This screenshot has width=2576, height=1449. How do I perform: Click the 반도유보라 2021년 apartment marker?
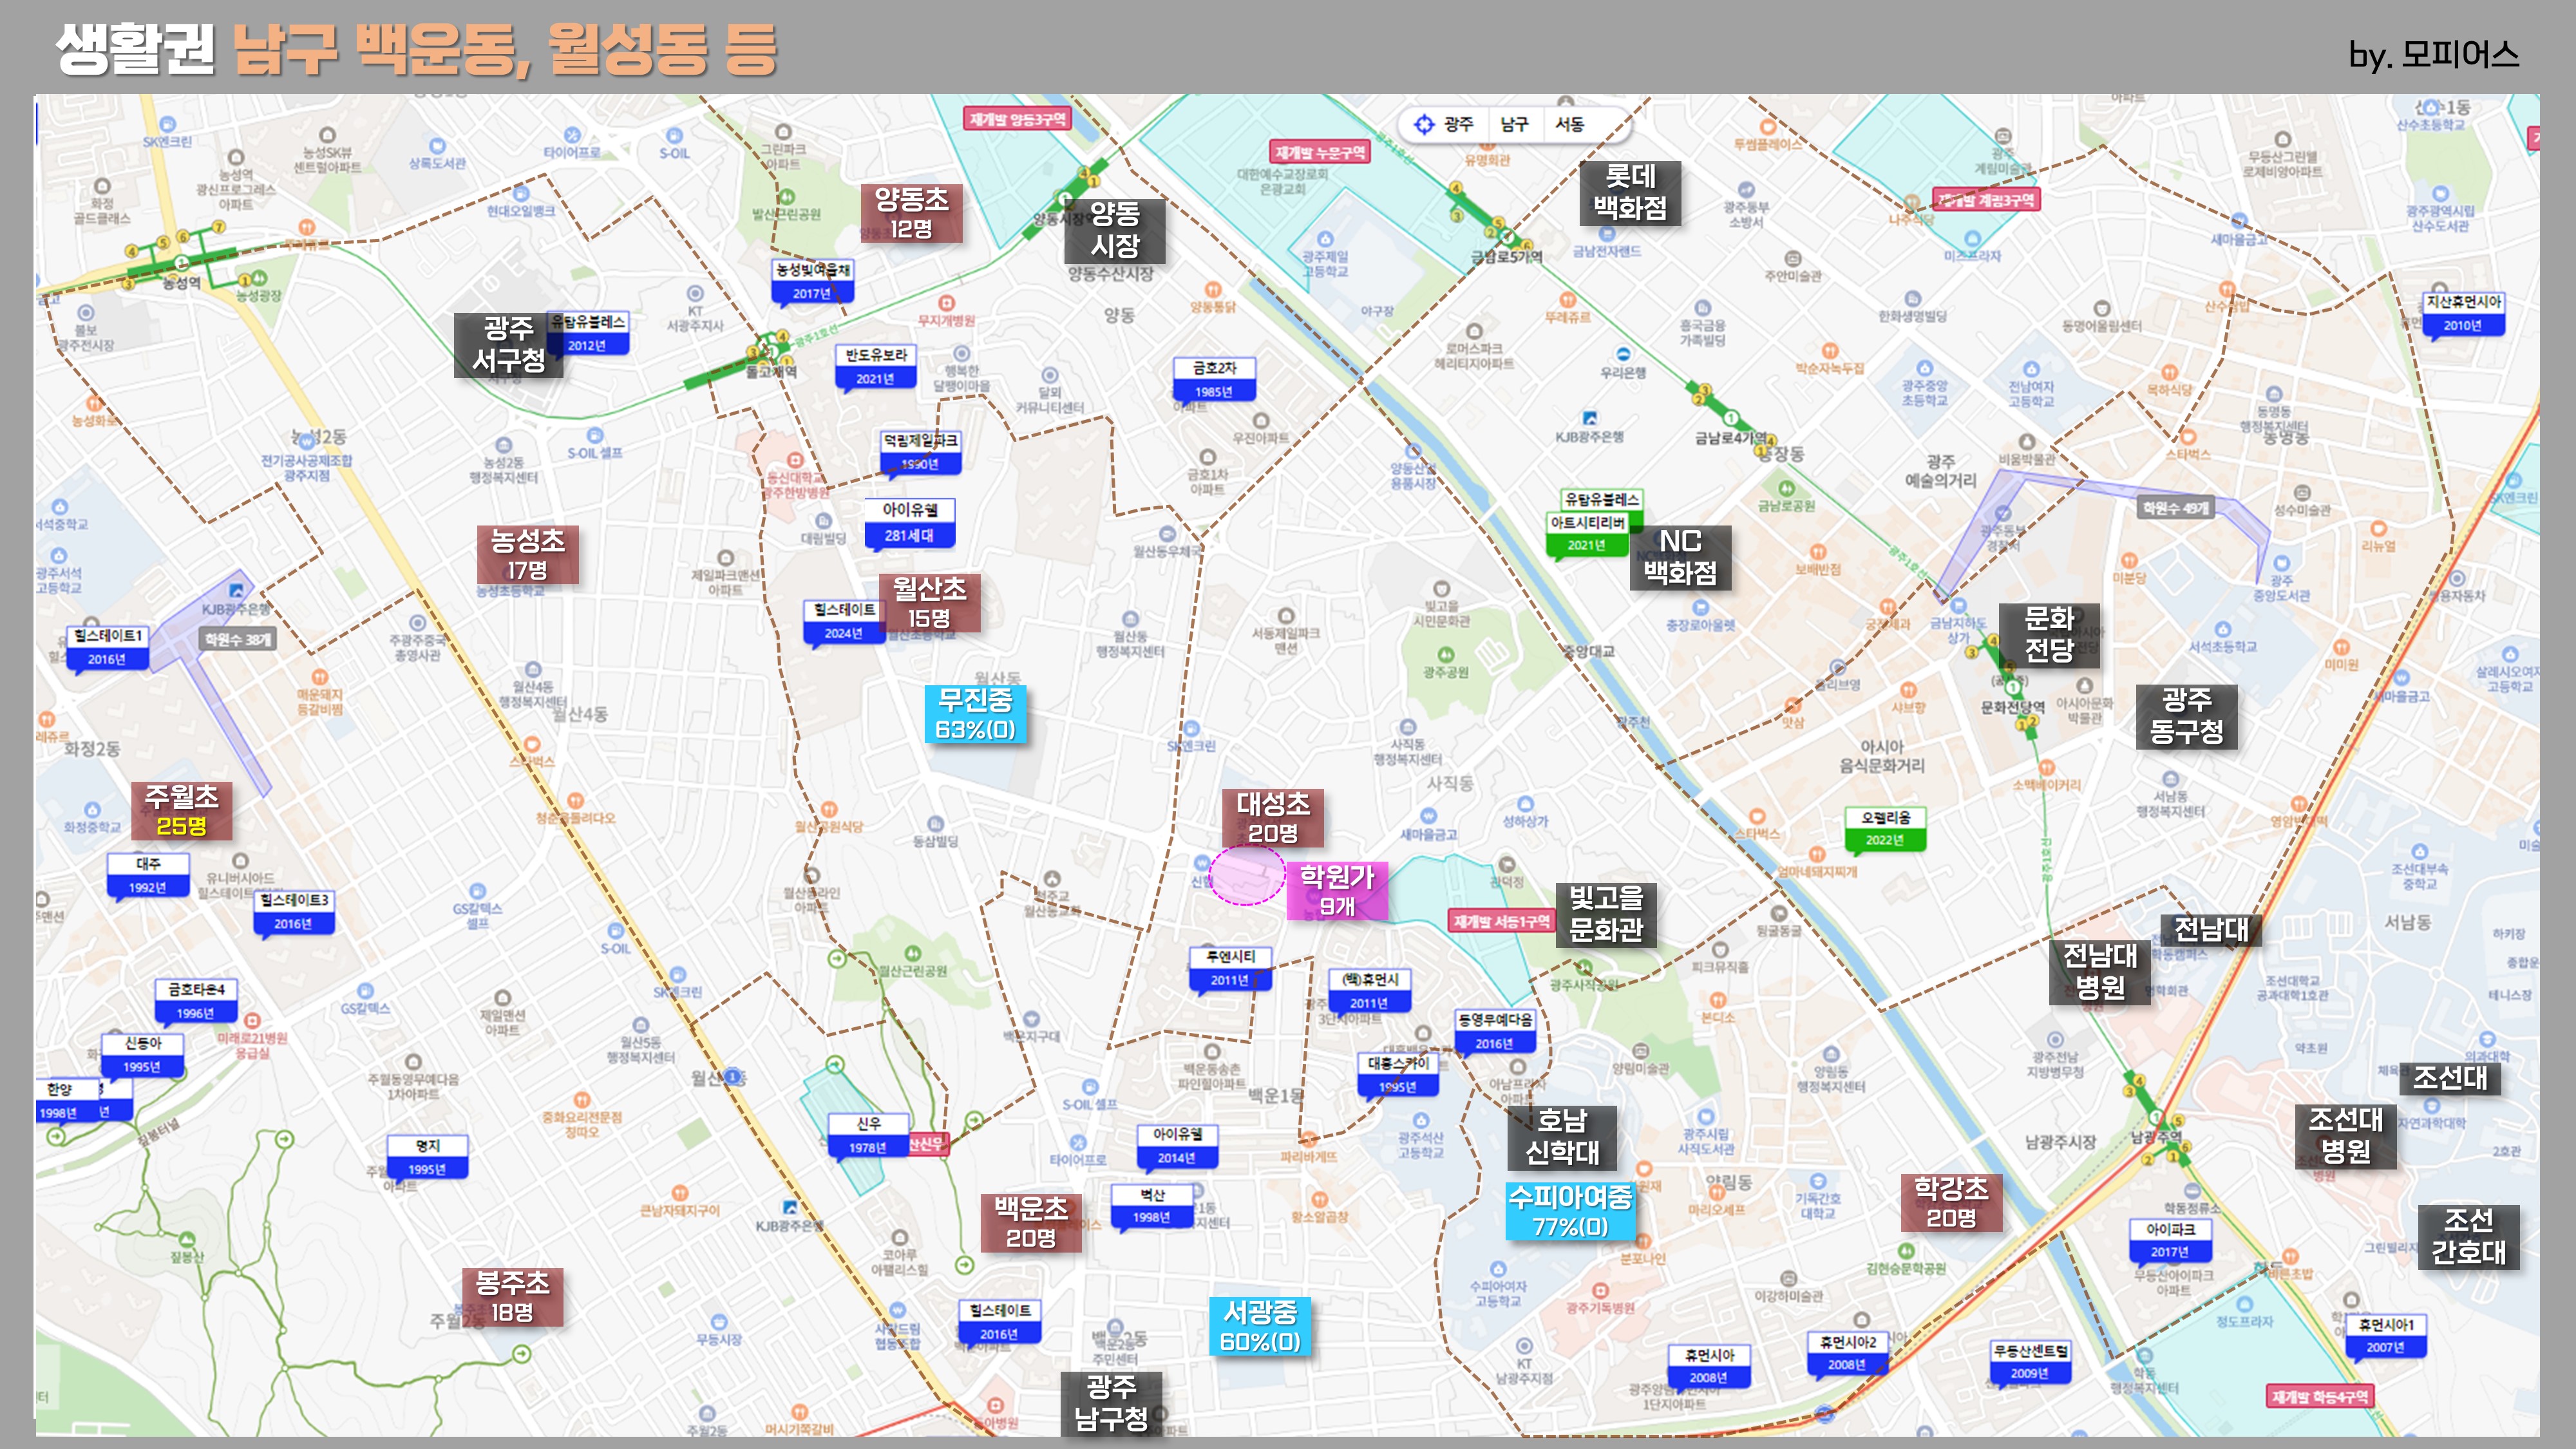[875, 366]
